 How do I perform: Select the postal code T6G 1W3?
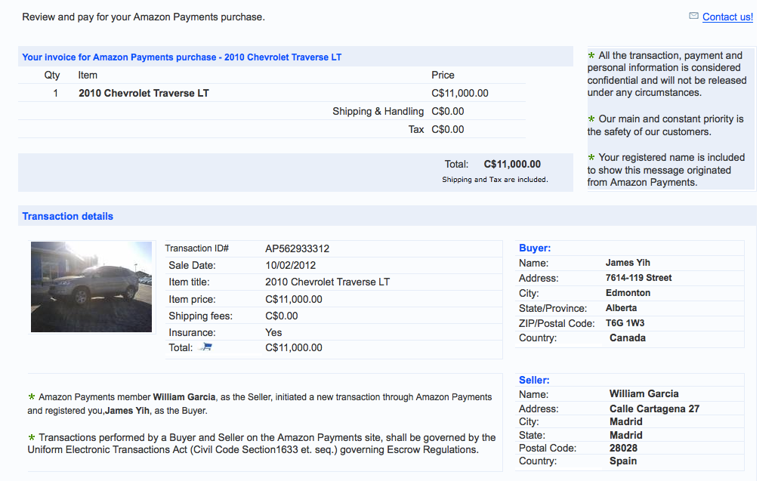[x=625, y=323]
